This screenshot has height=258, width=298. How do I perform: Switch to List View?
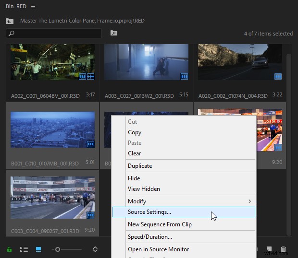(x=24, y=249)
